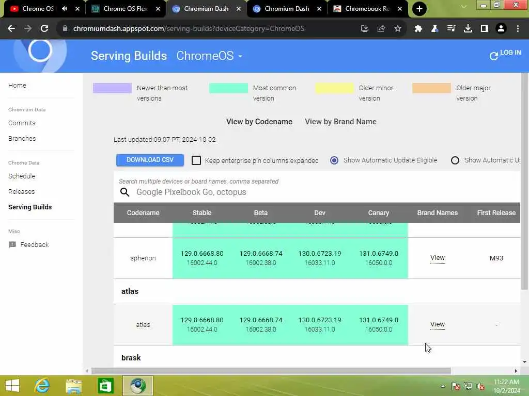Click the purple Newer than most versions swatch
Image resolution: width=529 pixels, height=396 pixels.
[x=112, y=88]
